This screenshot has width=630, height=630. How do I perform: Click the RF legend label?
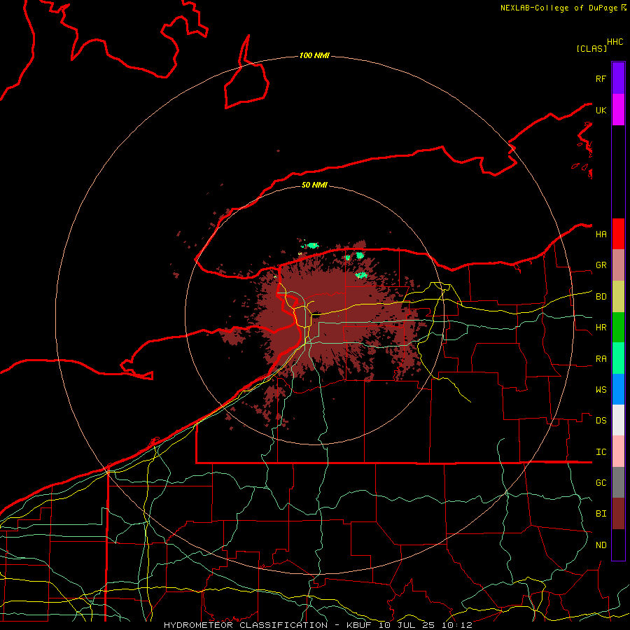pyautogui.click(x=601, y=79)
